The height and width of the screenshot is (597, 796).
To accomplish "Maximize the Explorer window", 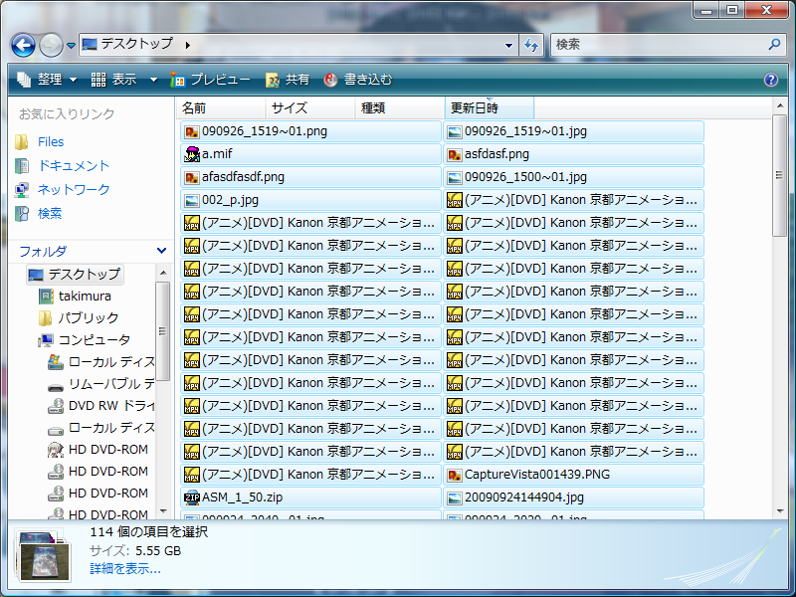I will (732, 10).
